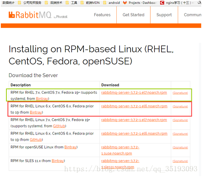Click the RabbitMQ logo
The width and height of the screenshot is (202, 177).
(x=38, y=15)
